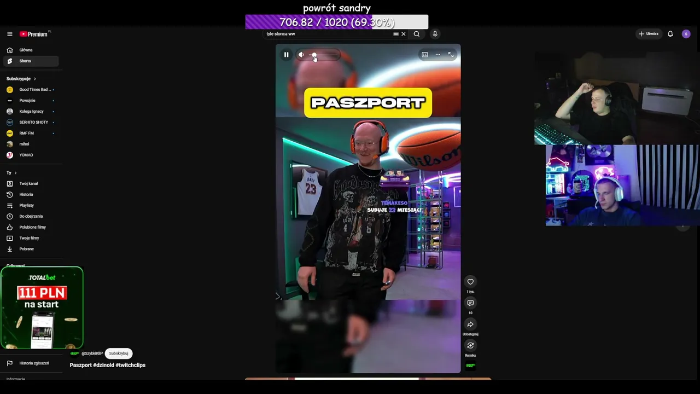This screenshot has width=700, height=394.
Task: Click the search field containing 'tyle slonca ww'
Action: point(328,34)
